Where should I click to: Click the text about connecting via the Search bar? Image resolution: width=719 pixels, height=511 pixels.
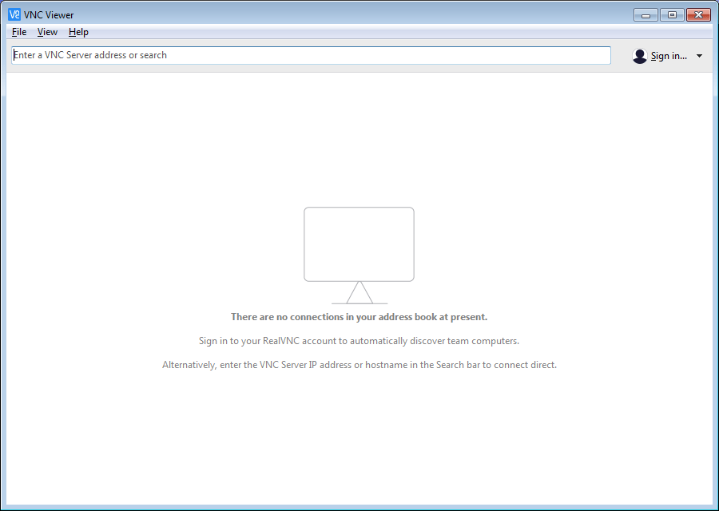(359, 364)
